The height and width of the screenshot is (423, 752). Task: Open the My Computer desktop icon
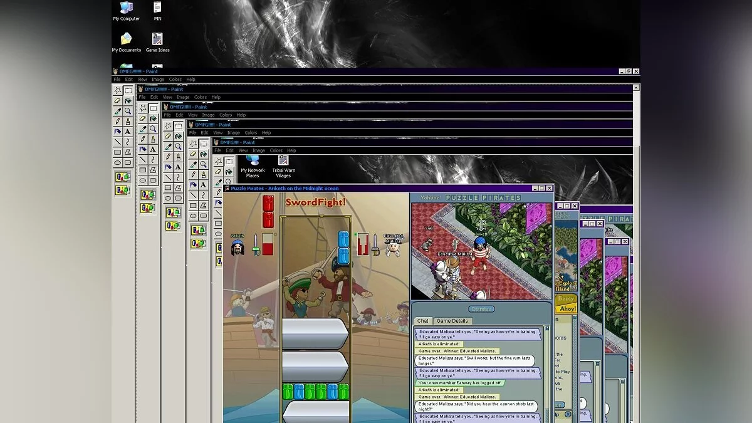[x=126, y=11]
